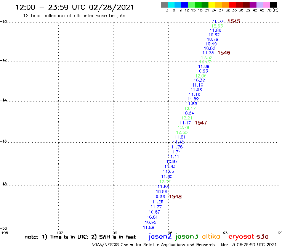
Task: Click the wave height value 11.41
Action: coord(173,157)
